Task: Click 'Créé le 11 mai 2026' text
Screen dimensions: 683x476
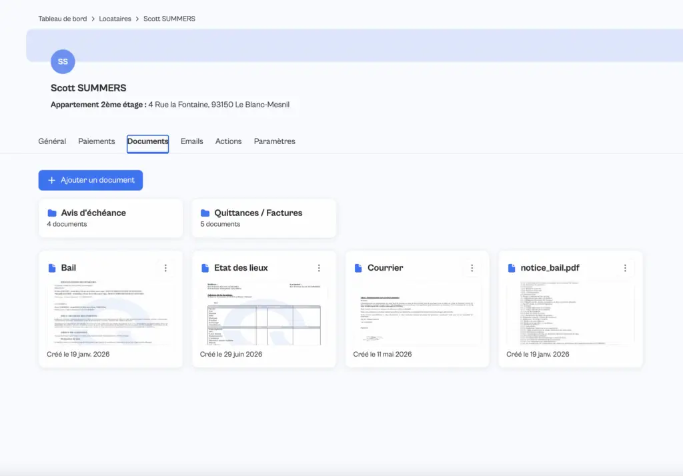Action: point(382,355)
